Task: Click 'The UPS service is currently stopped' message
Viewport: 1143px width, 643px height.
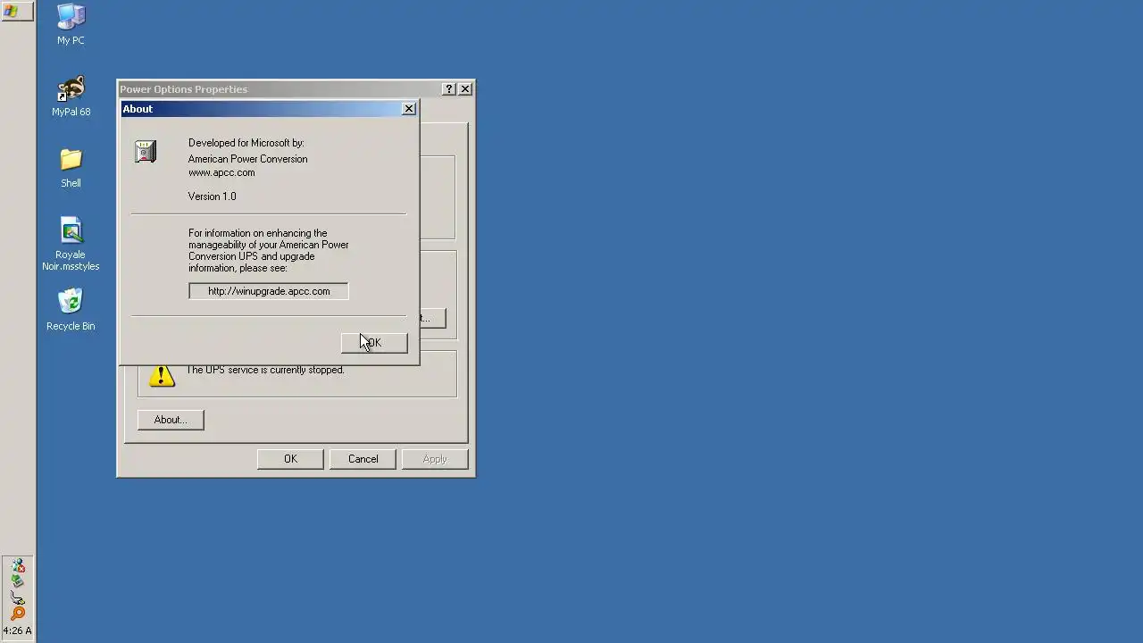Action: tap(265, 370)
